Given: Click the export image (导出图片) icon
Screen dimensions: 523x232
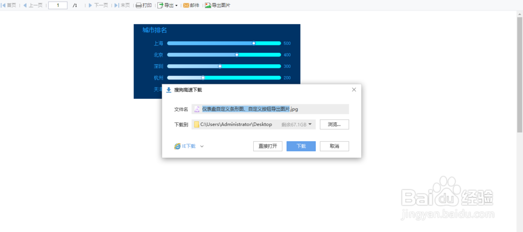Looking at the screenshot, I should pyautogui.click(x=208, y=5).
